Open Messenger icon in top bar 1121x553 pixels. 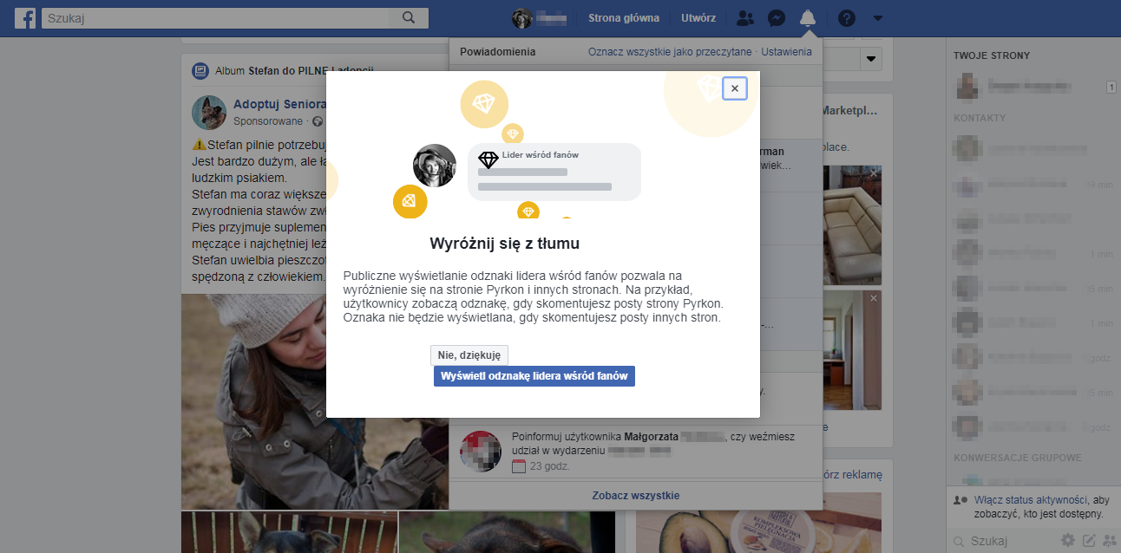[777, 18]
